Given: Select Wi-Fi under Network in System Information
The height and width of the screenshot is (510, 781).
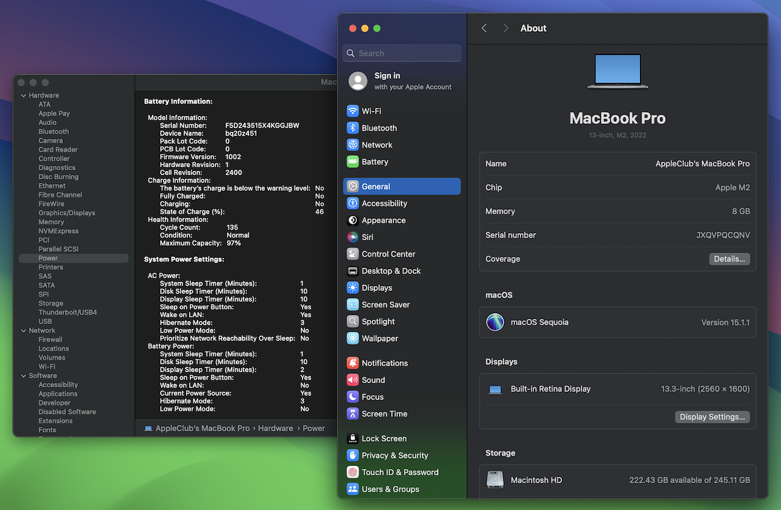Looking at the screenshot, I should (x=47, y=367).
